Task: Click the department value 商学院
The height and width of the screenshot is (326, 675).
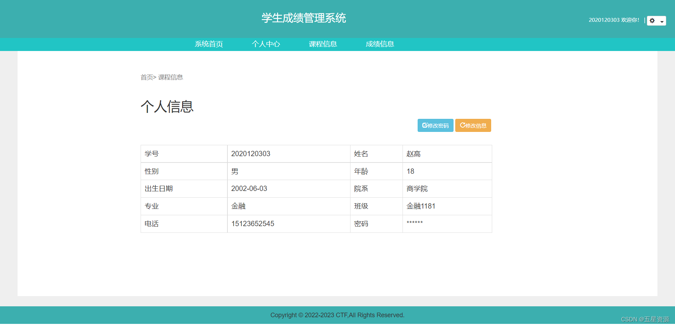Action: click(417, 188)
